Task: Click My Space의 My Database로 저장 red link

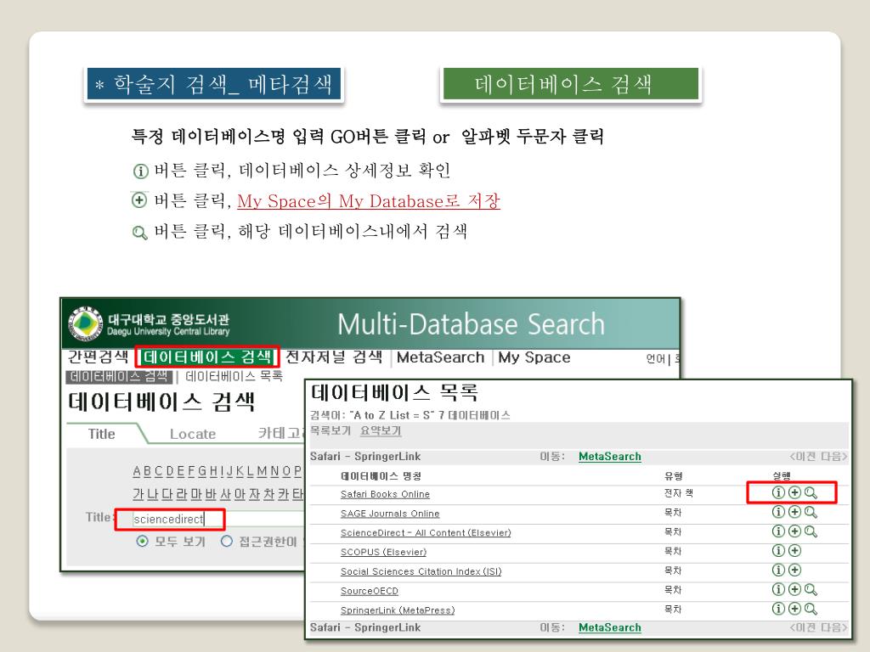Action: coord(369,200)
